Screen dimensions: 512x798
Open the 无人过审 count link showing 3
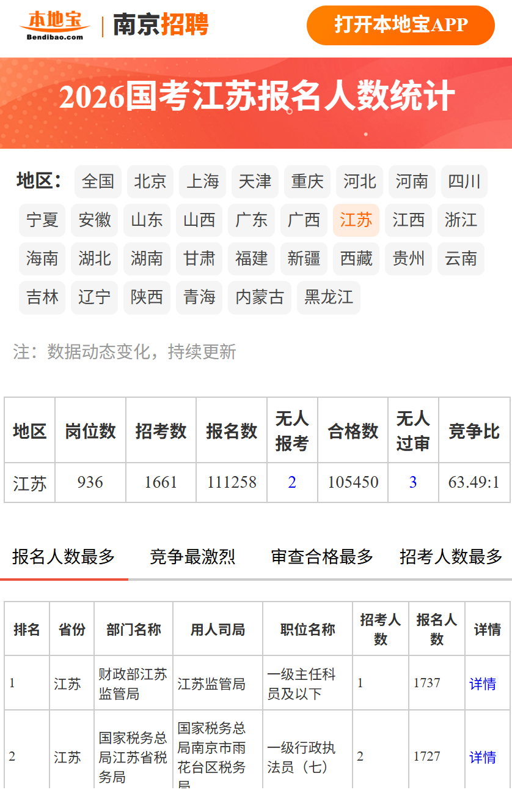[413, 483]
